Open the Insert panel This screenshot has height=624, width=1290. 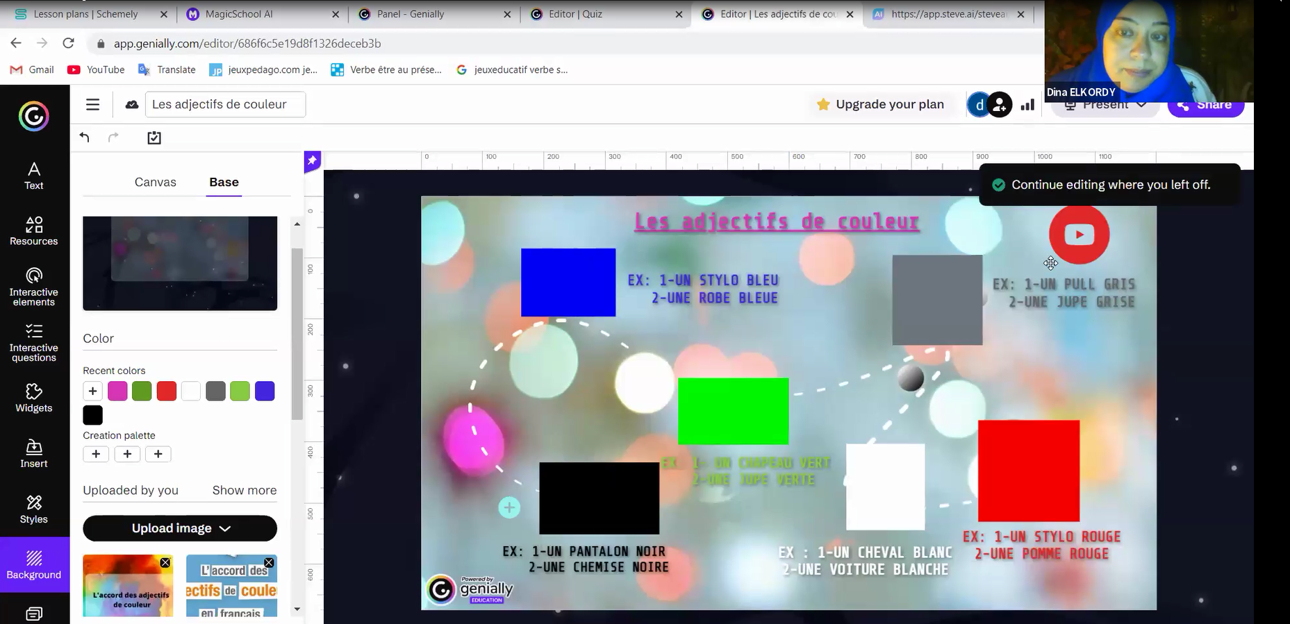[33, 454]
